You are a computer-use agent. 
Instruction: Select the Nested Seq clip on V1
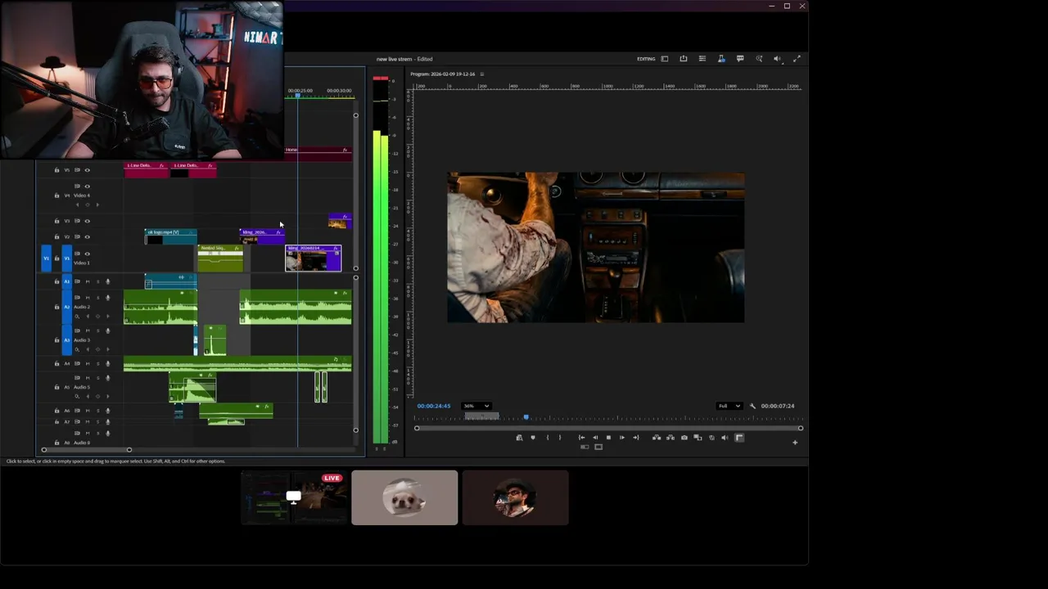point(219,258)
